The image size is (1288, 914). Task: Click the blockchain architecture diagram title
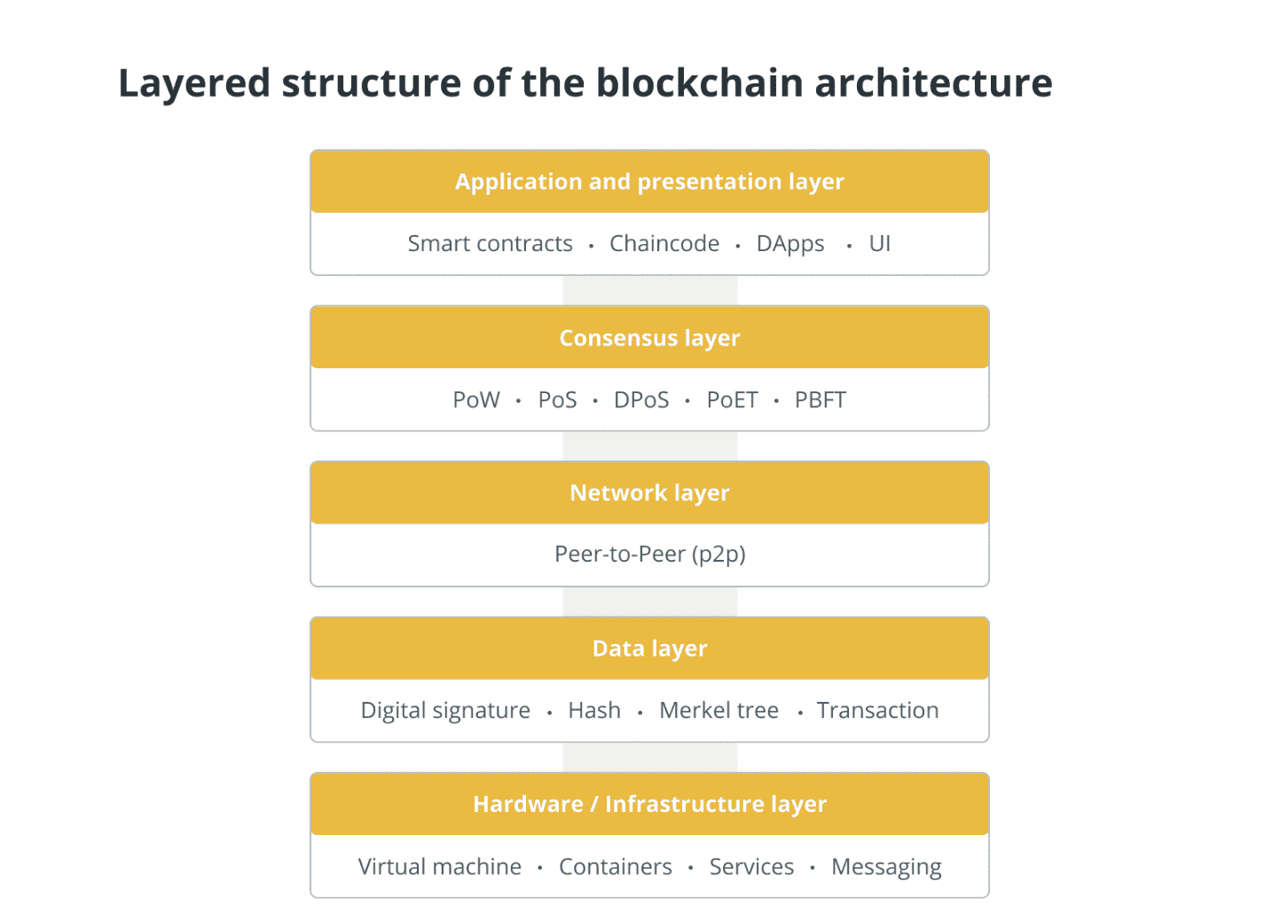585,83
